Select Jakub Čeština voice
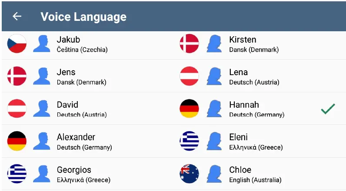 point(82,44)
